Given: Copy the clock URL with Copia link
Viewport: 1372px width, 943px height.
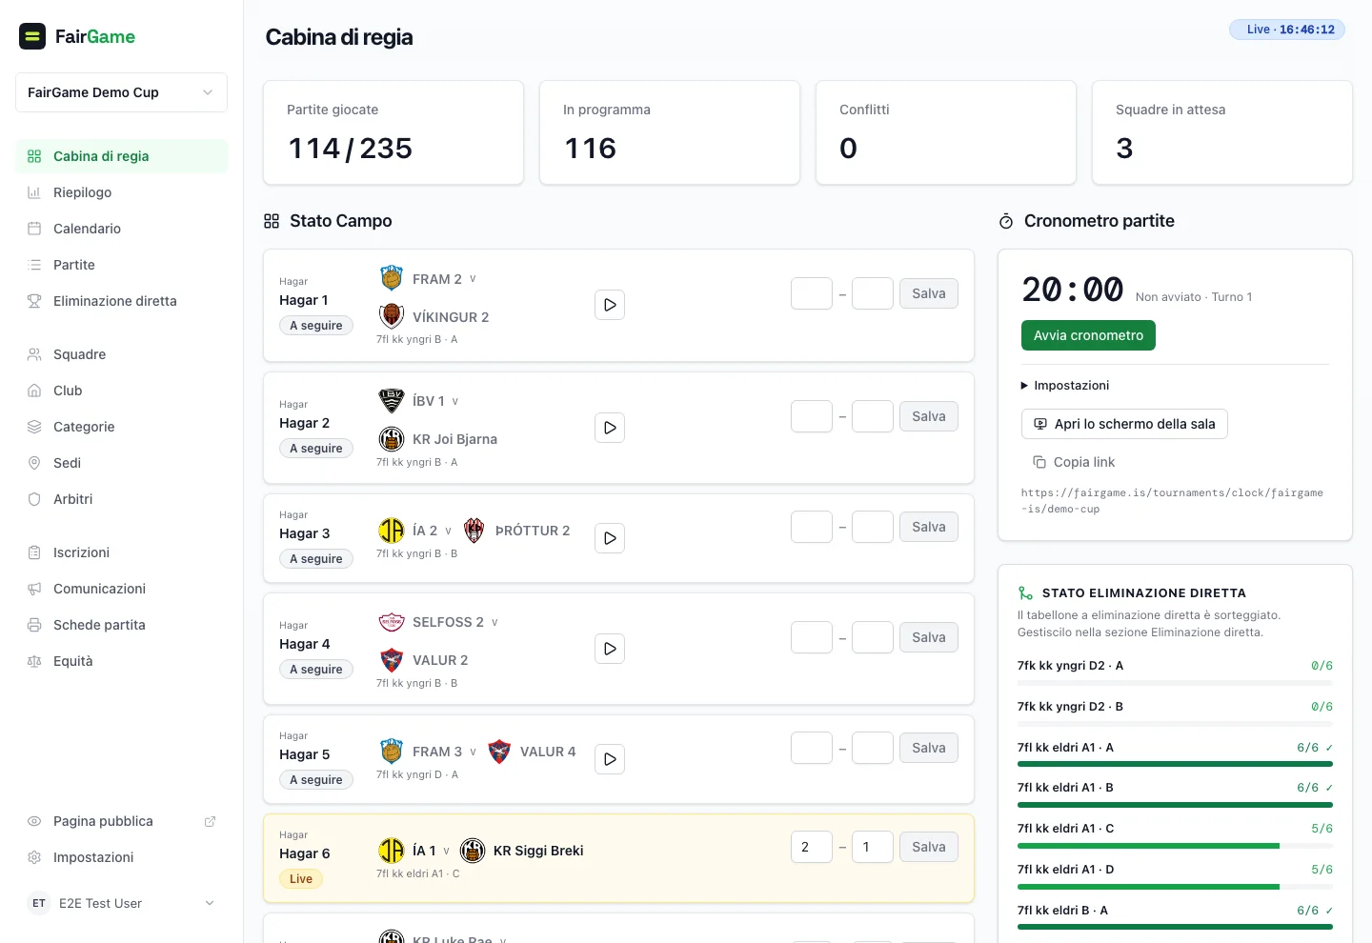Looking at the screenshot, I should [1074, 462].
